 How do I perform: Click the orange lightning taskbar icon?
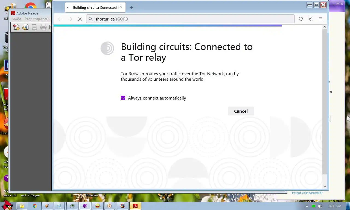pyautogui.click(x=109, y=206)
